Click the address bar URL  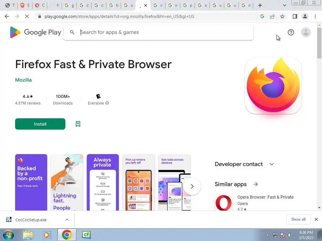[119, 16]
